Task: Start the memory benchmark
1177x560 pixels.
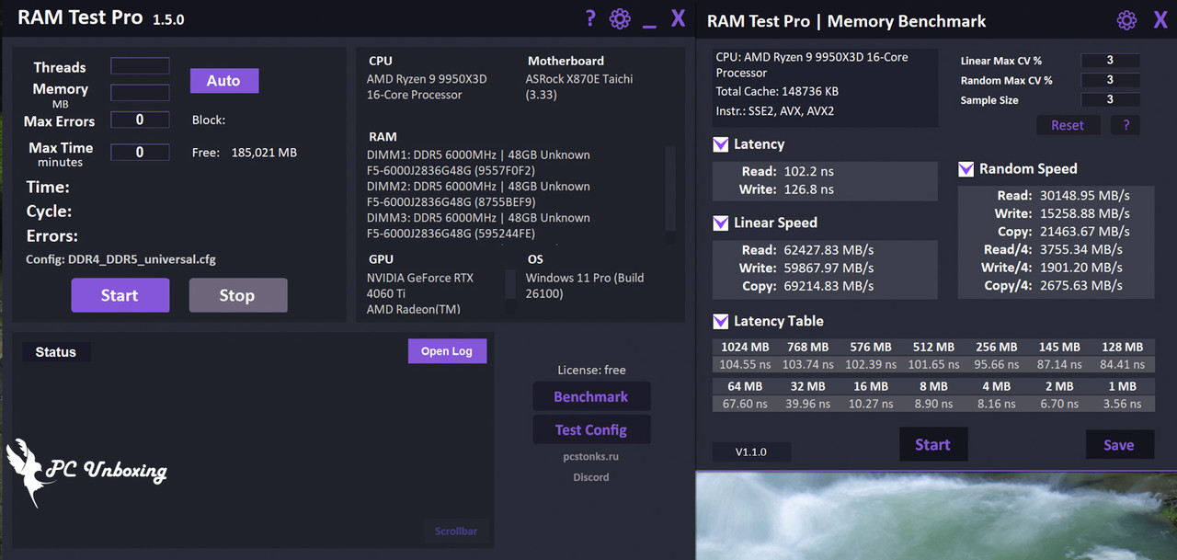Action: coord(932,445)
